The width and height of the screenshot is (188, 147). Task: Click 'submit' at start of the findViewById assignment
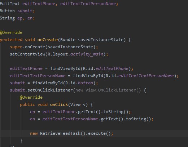(x=17, y=83)
